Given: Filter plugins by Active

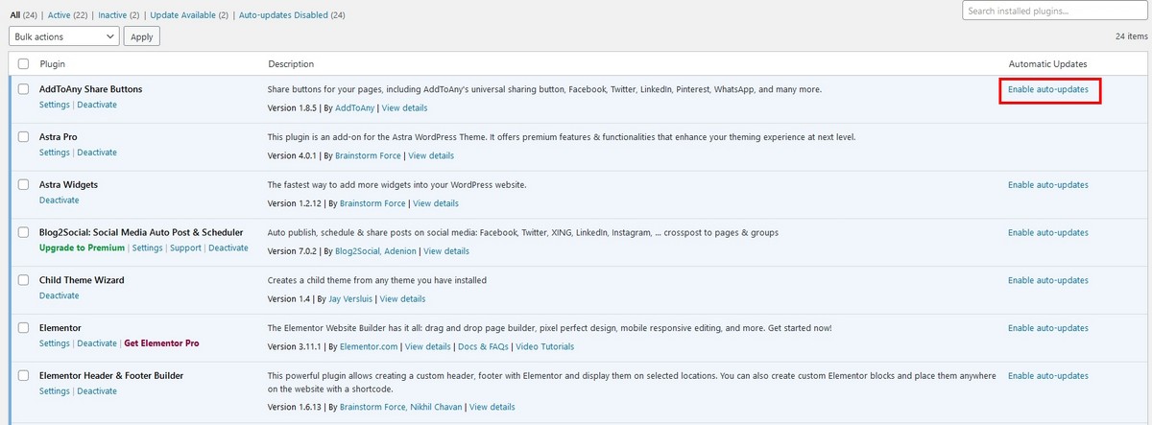Looking at the screenshot, I should pos(60,15).
